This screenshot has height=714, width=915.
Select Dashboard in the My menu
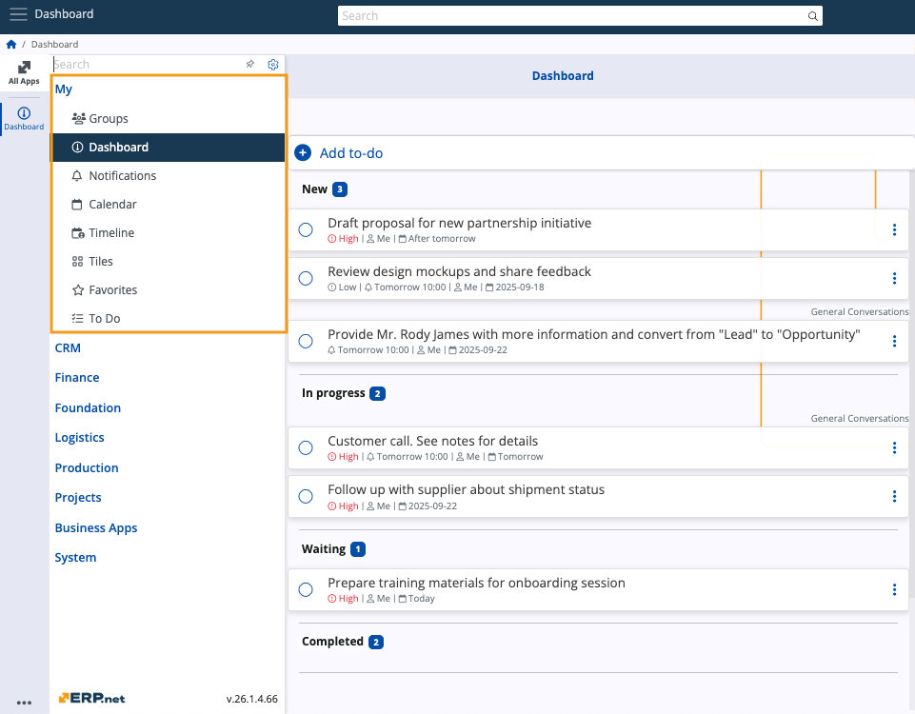(169, 148)
